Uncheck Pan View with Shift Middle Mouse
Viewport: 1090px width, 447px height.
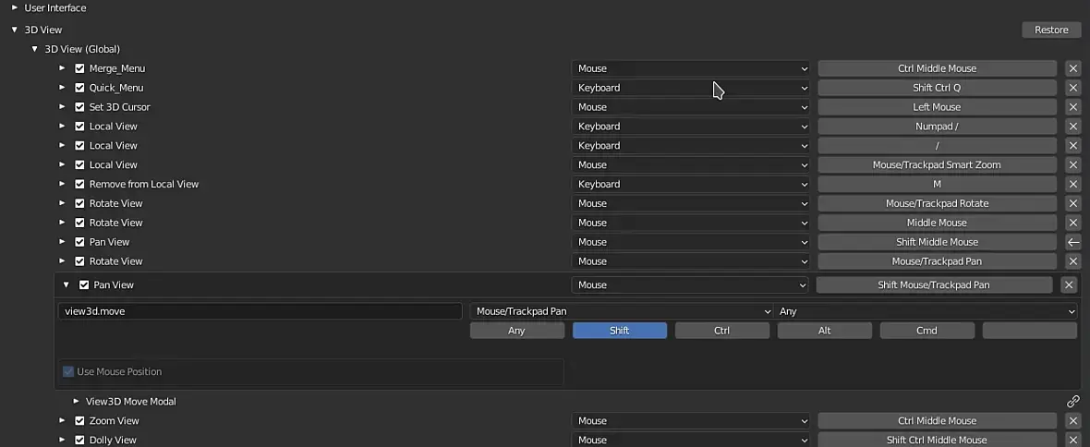pos(80,242)
